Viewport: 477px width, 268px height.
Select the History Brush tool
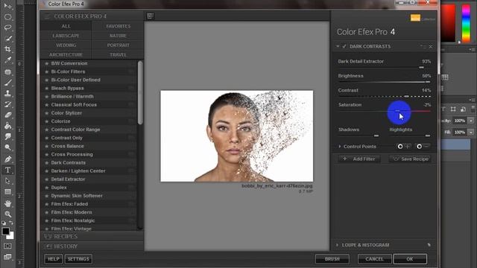(x=7, y=104)
